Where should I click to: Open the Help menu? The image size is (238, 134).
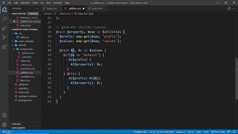point(67,3)
